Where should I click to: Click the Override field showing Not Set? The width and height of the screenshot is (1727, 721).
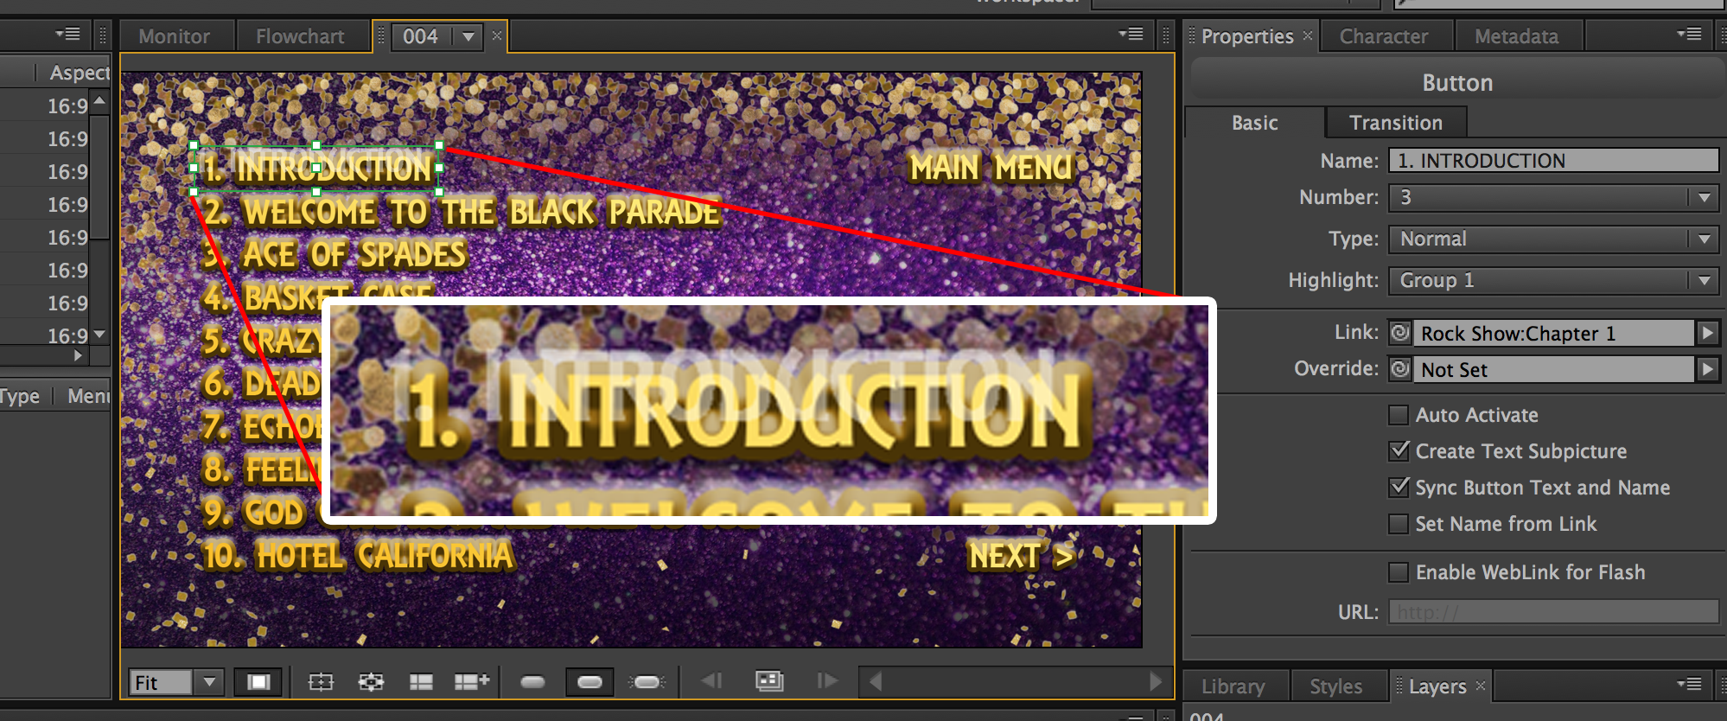click(x=1553, y=369)
